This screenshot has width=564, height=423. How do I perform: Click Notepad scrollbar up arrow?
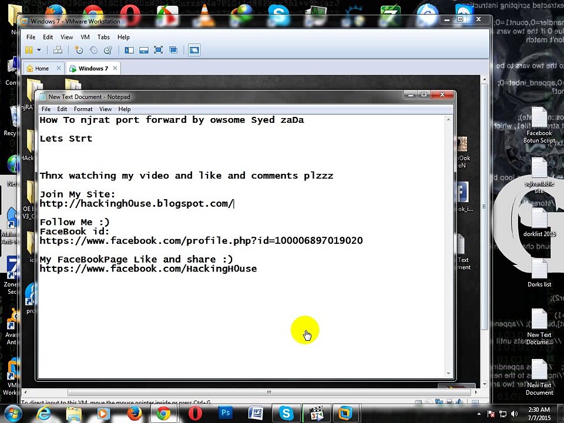[448, 120]
